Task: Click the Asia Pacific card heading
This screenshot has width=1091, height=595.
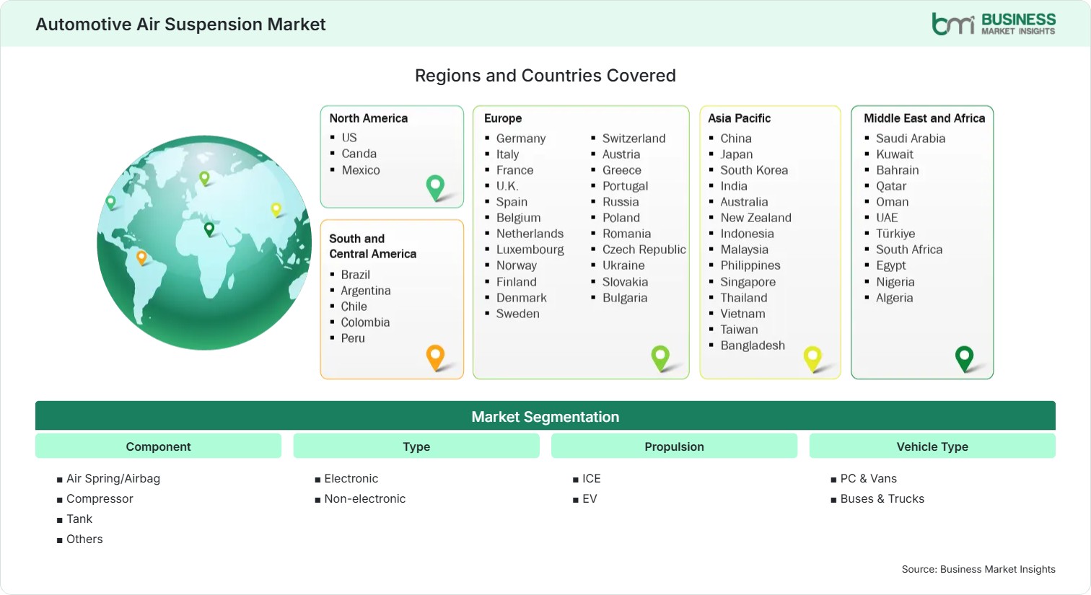Action: point(740,118)
